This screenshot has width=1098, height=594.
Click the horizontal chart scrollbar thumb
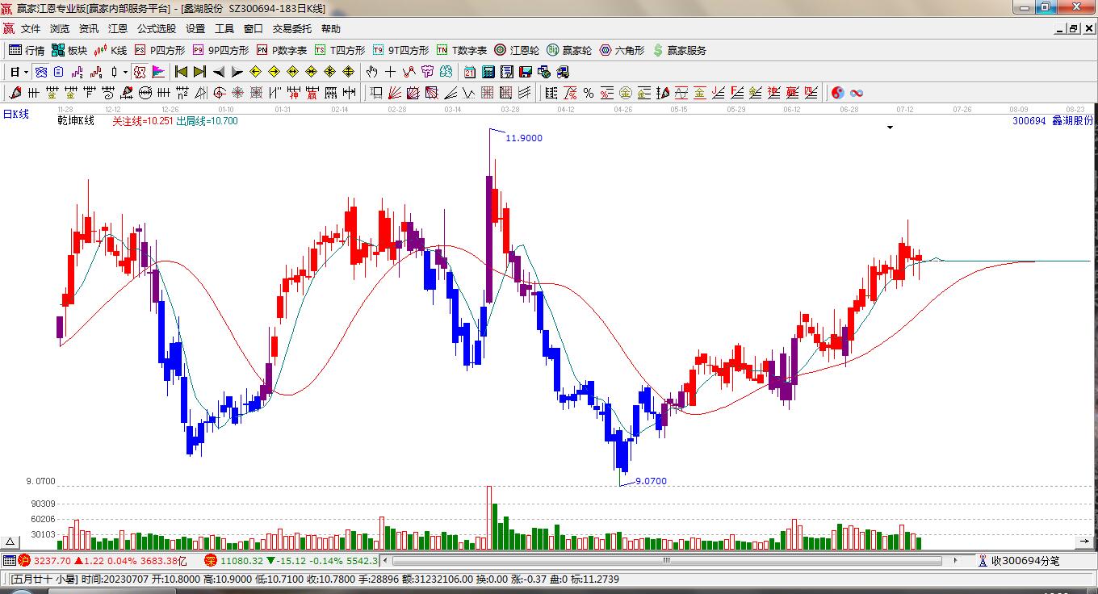tap(667, 560)
